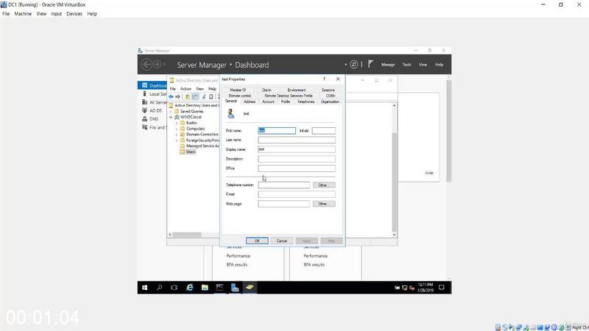This screenshot has width=589, height=331.
Task: Click the blue back arrow in ADUC toolbar
Action: 172,97
